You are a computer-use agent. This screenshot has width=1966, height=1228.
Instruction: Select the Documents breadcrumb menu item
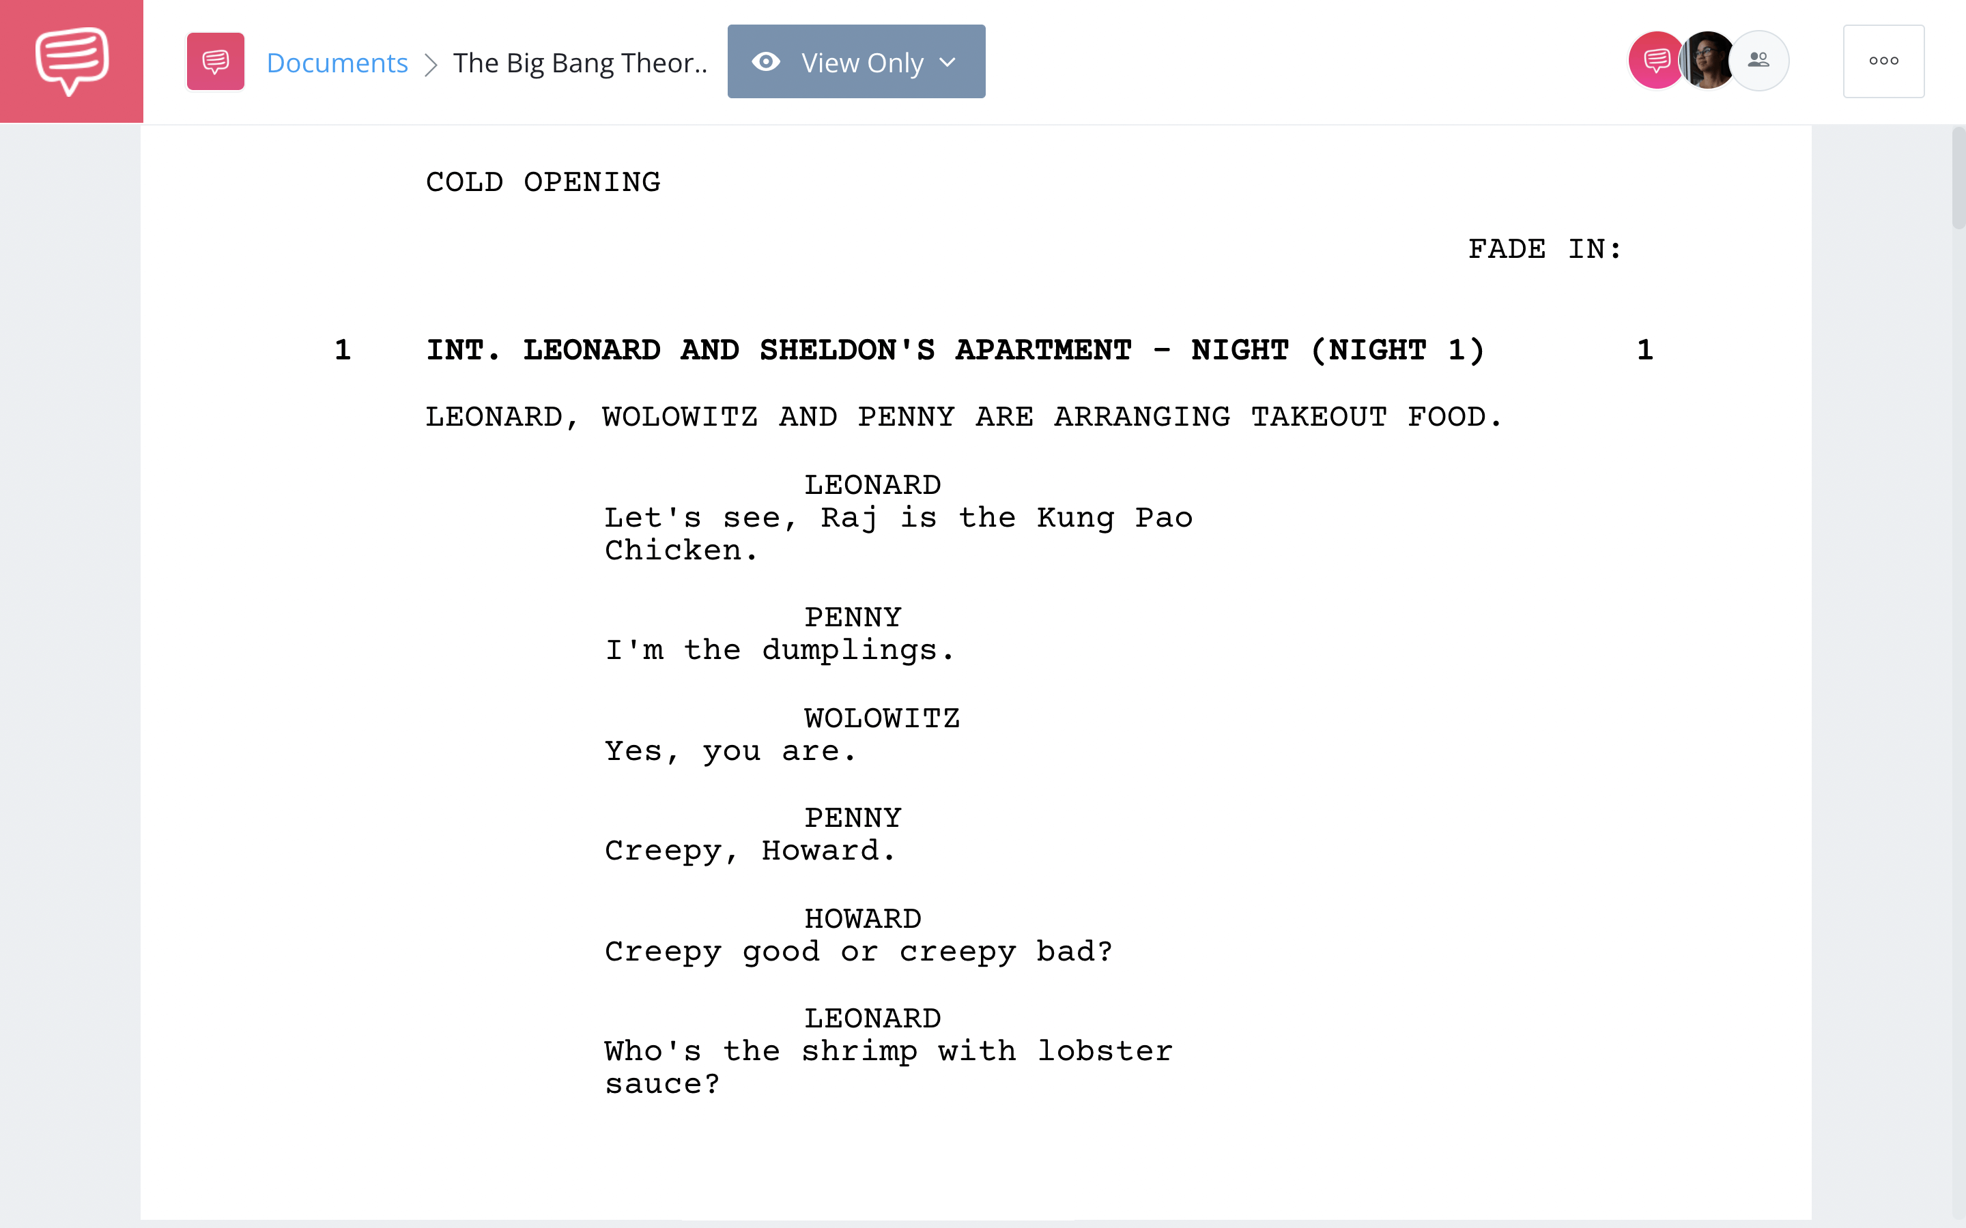(x=335, y=61)
